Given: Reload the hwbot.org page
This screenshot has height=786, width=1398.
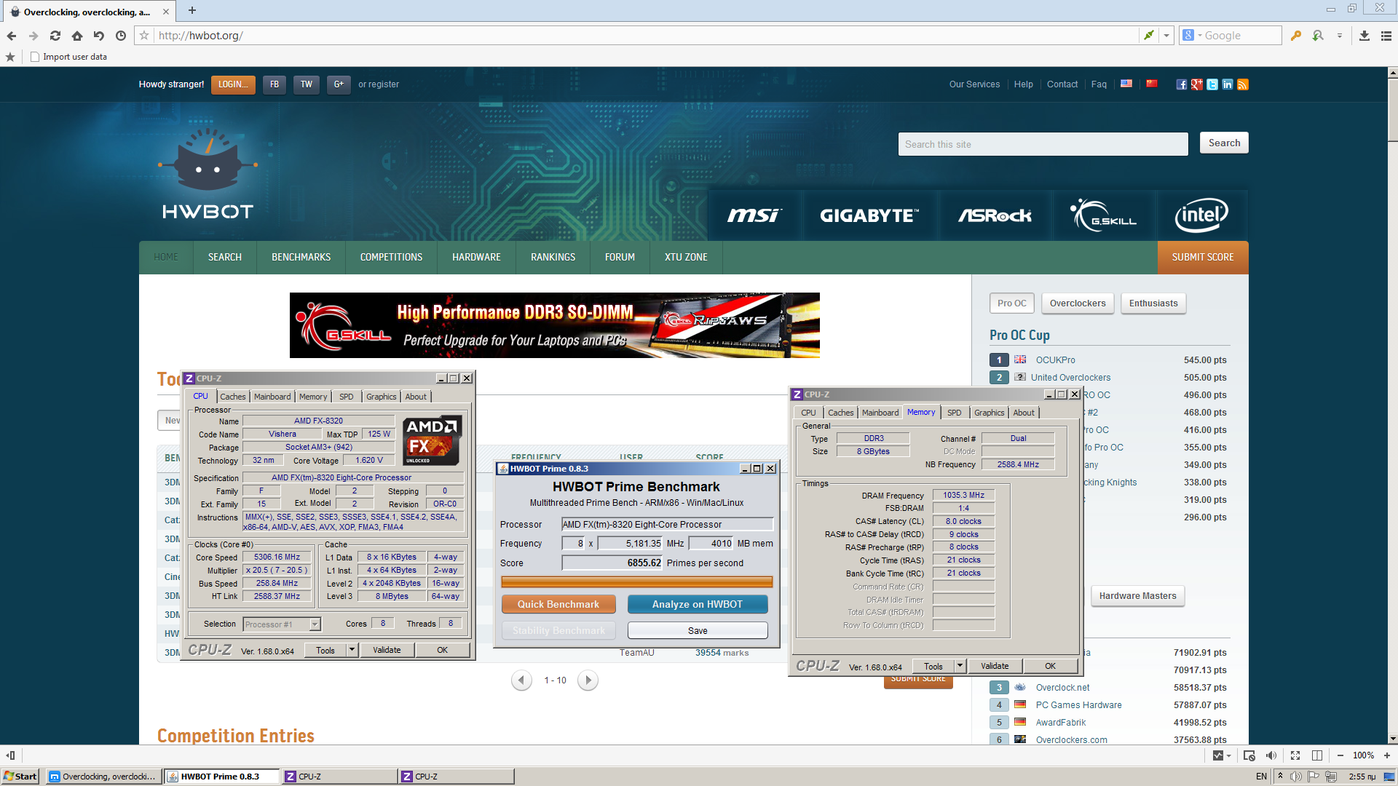Looking at the screenshot, I should click(55, 36).
